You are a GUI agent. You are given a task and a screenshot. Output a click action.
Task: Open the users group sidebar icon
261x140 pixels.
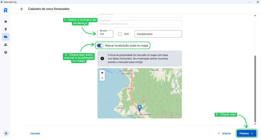click(6, 45)
